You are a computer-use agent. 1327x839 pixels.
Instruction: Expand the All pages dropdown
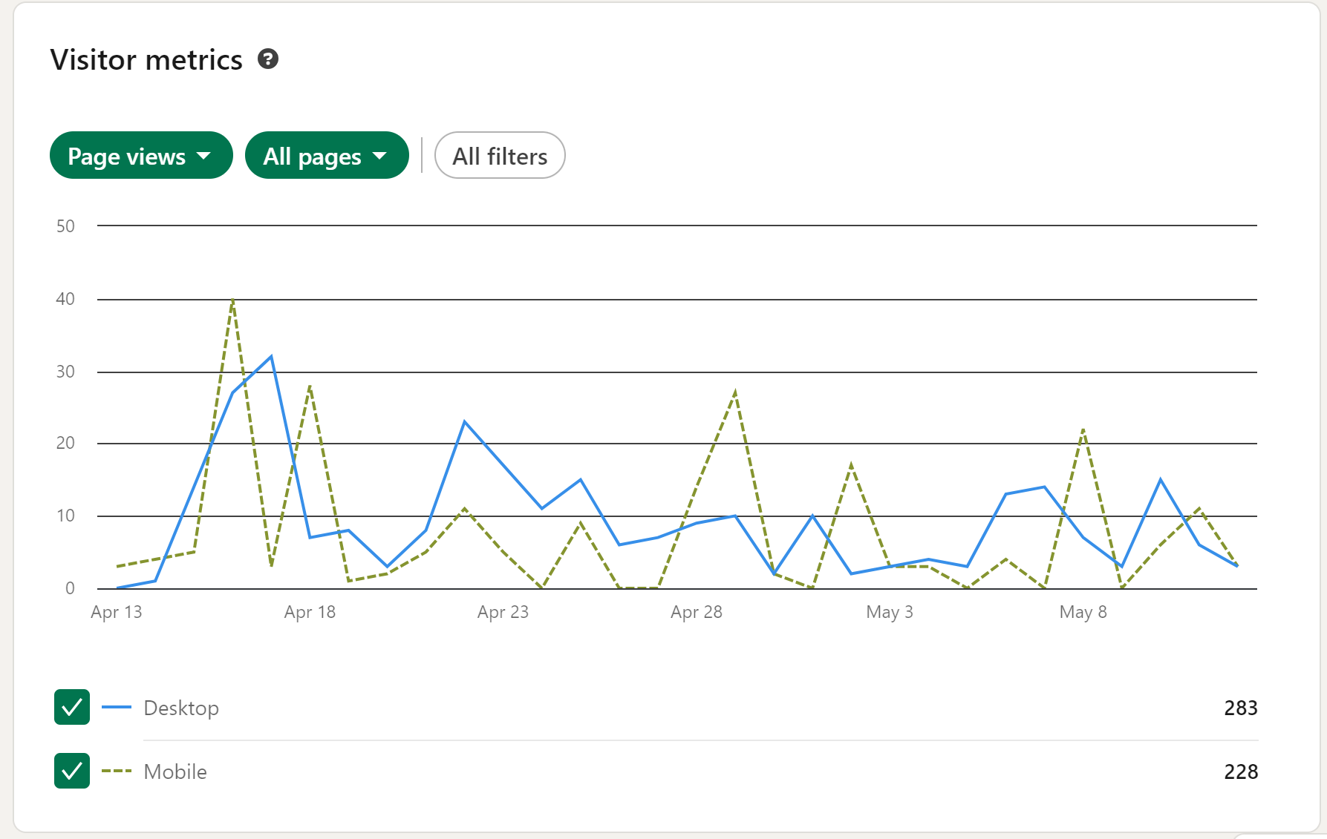(327, 156)
